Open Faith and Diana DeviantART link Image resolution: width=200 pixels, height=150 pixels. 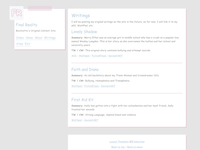tap(108, 86)
